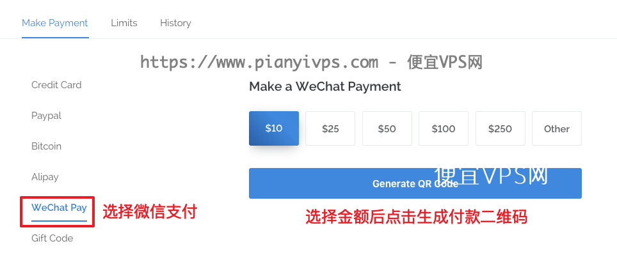Click the red 选择微信支付 annotation
The height and width of the screenshot is (276, 617).
[x=150, y=211]
